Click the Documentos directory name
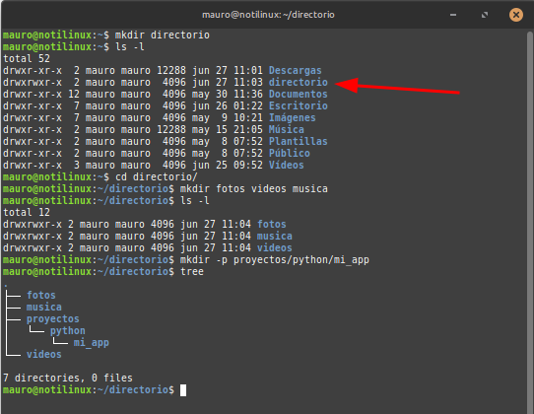534x414 pixels. (298, 94)
